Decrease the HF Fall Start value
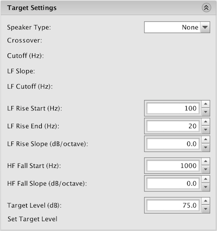The height and width of the screenshot is (231, 217). pyautogui.click(x=206, y=170)
